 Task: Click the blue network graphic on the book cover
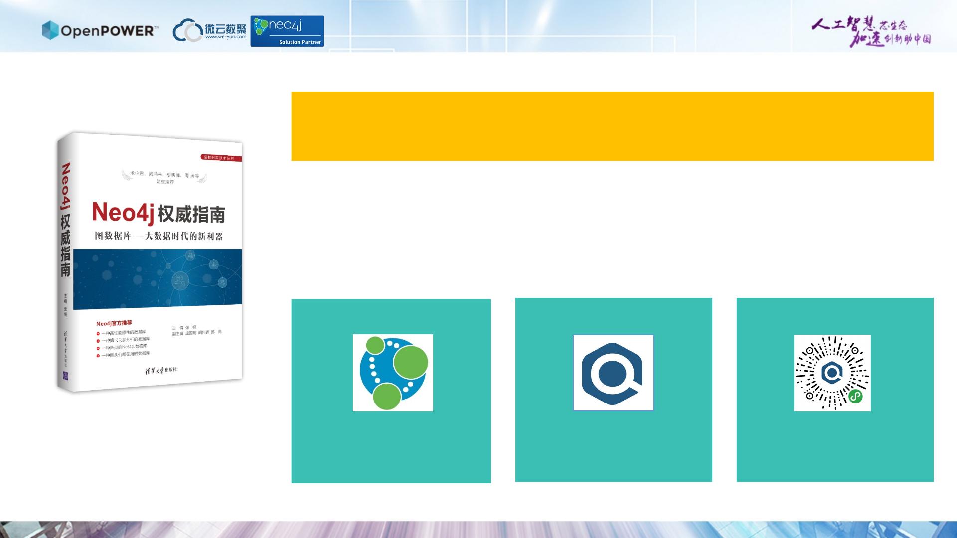pyautogui.click(x=158, y=279)
